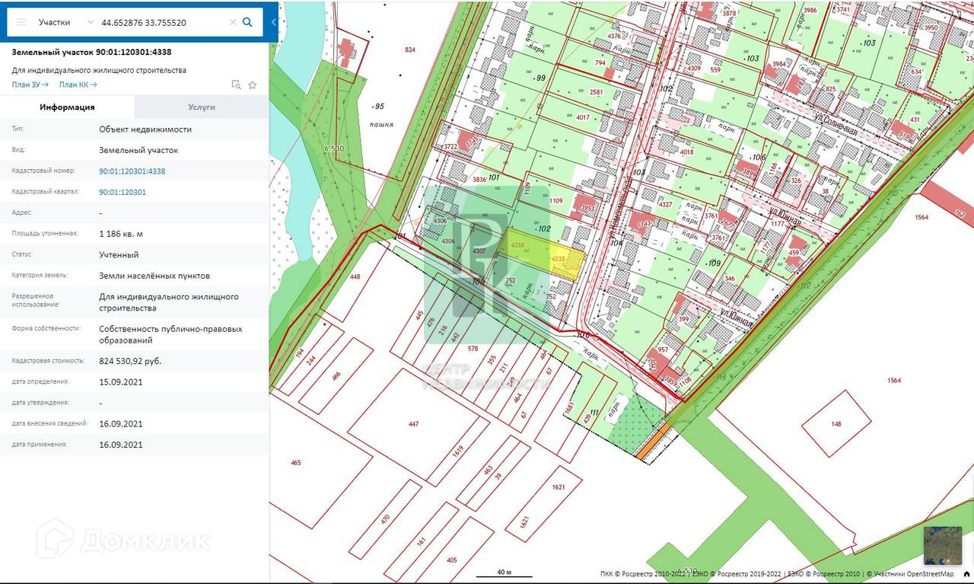The height and width of the screenshot is (584, 974).
Task: Collapse the left info panel
Action: tap(274, 22)
